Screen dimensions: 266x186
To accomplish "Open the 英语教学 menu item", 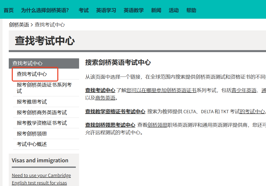I will 134,10.
